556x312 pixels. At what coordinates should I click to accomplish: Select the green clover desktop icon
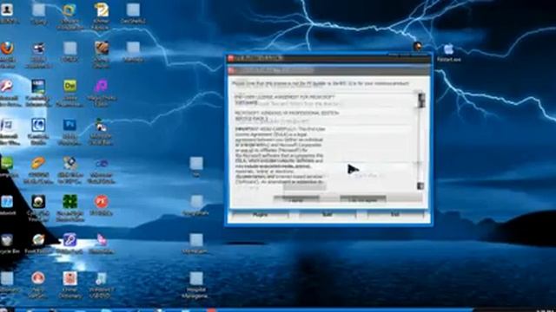point(69,201)
